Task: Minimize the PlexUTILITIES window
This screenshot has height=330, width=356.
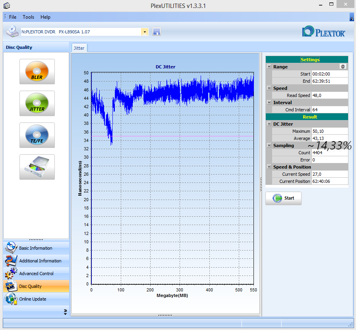Action: (321, 5)
